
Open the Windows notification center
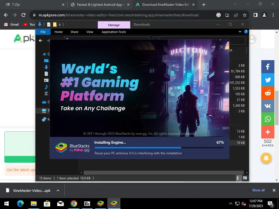coord(270,204)
